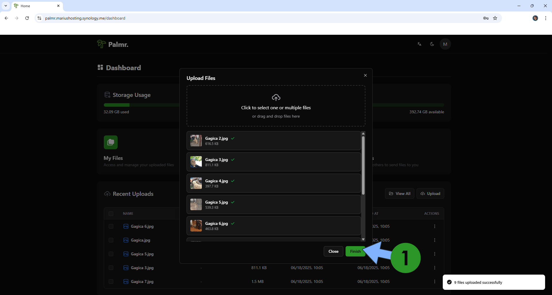The height and width of the screenshot is (295, 552).
Task: Click the Storage Usage database icon
Action: tap(107, 95)
